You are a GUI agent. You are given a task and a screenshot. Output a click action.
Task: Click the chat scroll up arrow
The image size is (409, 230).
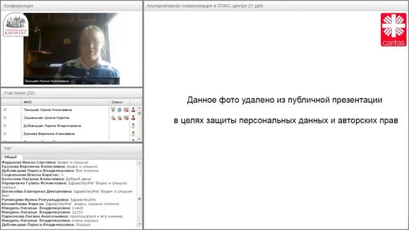[x=139, y=162]
